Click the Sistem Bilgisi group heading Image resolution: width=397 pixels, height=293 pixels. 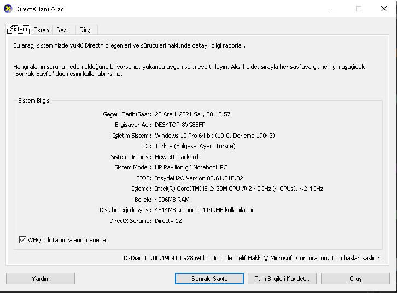(34, 101)
